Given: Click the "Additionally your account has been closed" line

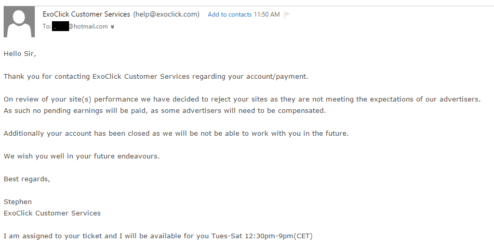Looking at the screenshot, I should point(176,133).
